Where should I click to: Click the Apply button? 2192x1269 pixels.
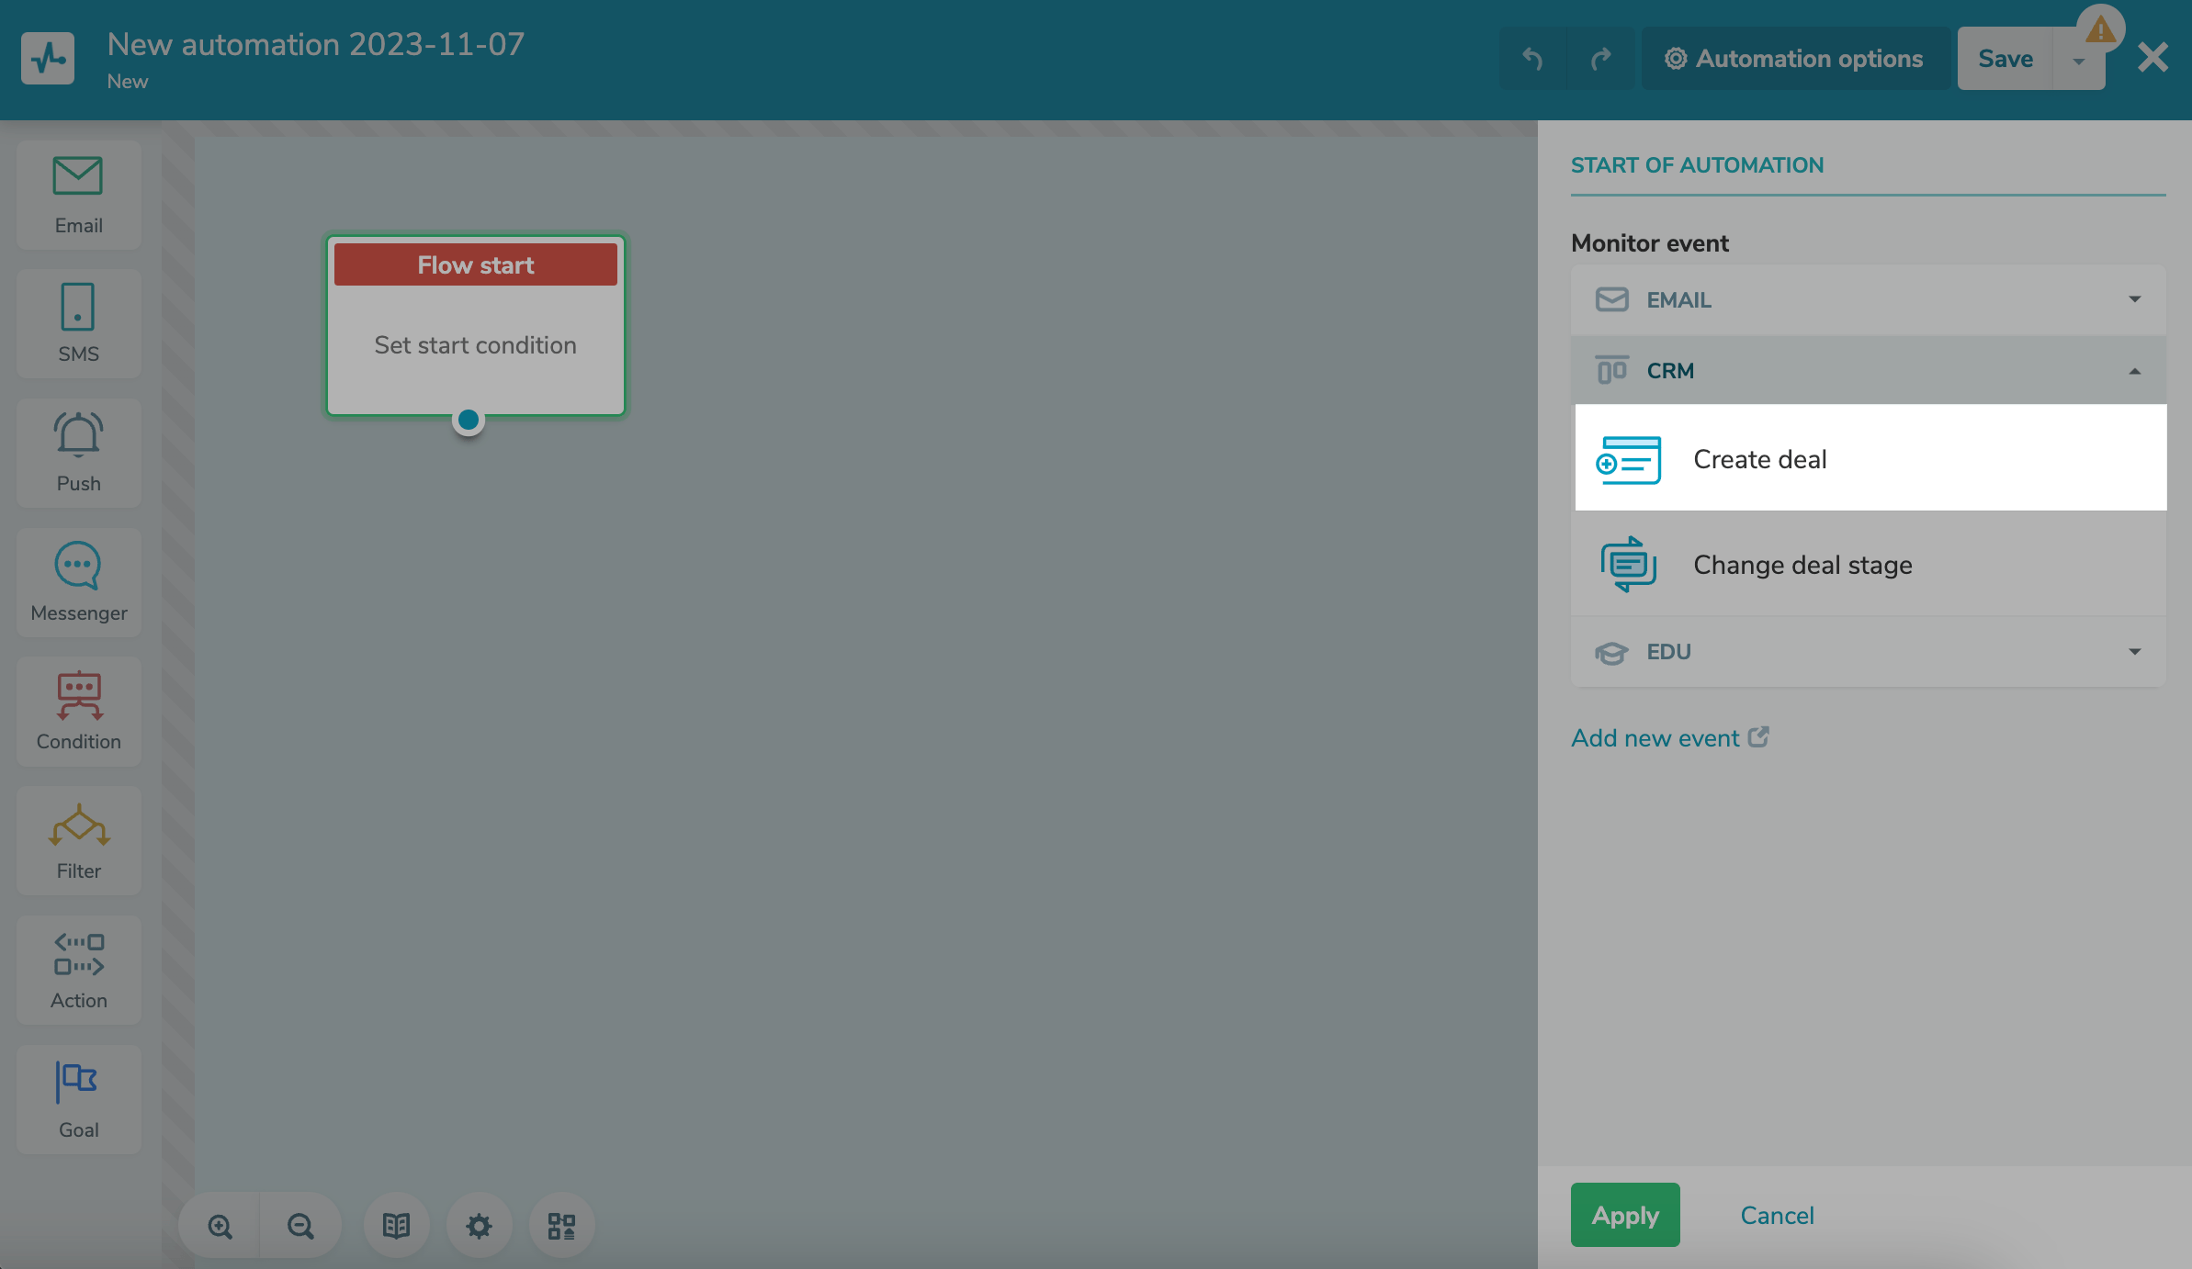coord(1624,1215)
